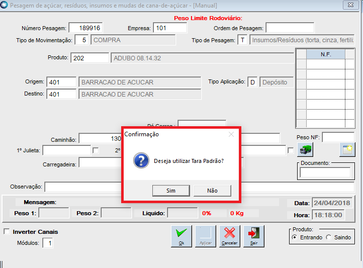363x268 pixels.
Task: Click the Sair exit door button
Action: click(x=254, y=236)
